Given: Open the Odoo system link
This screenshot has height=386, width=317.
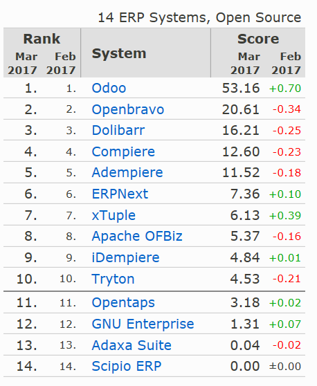Looking at the screenshot, I should tap(109, 88).
